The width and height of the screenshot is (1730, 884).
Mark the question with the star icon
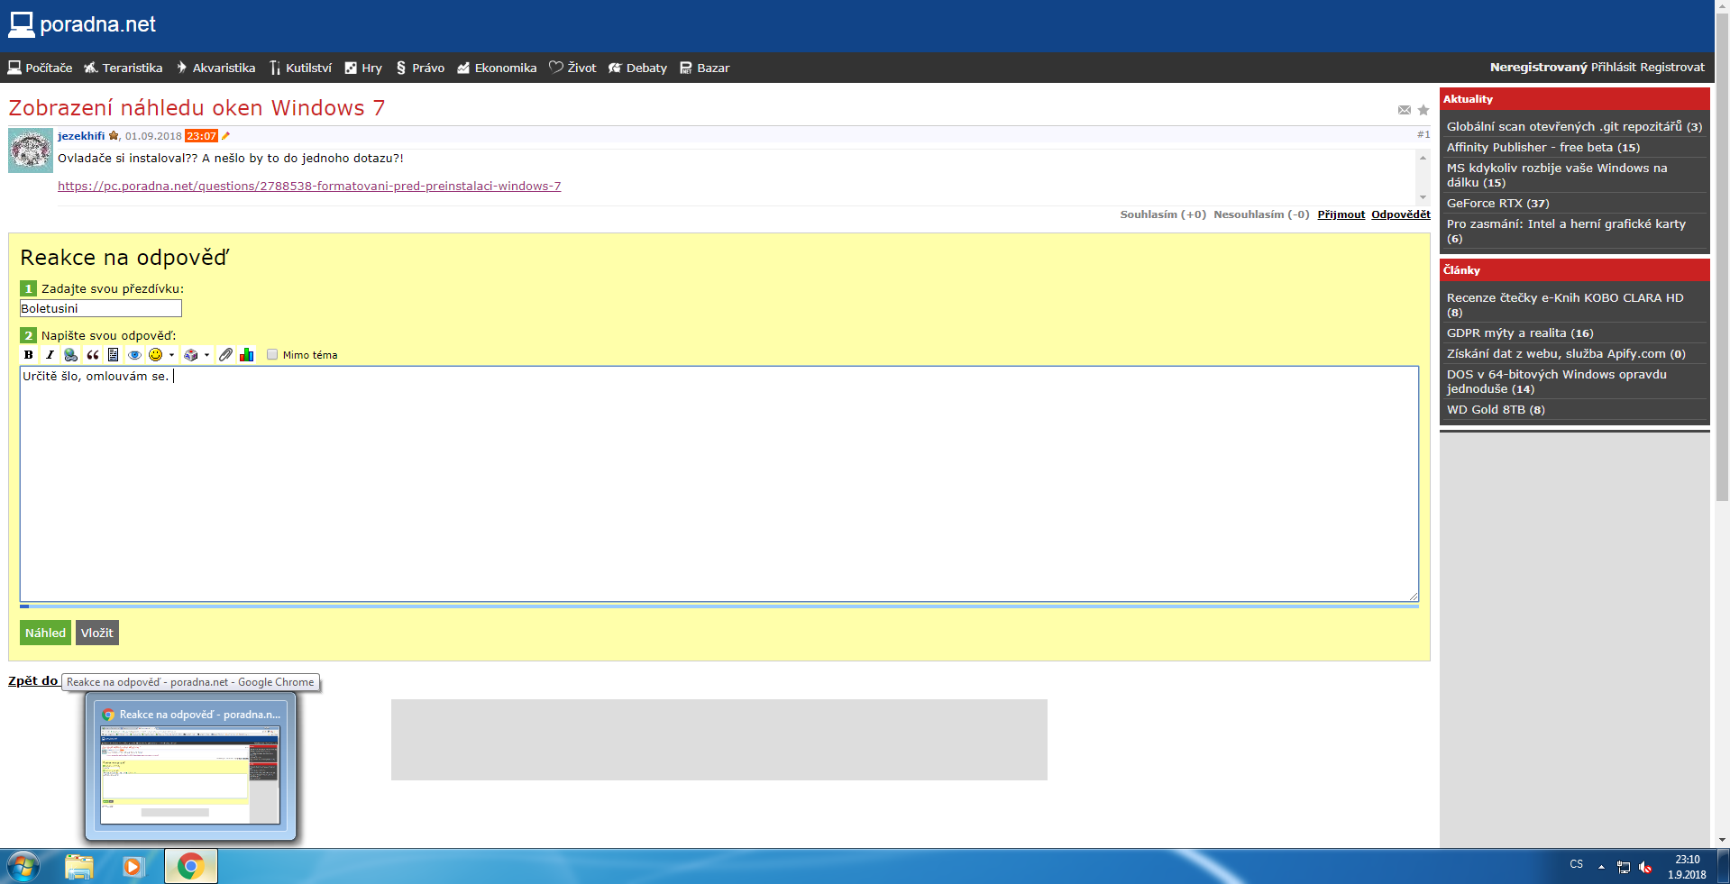point(1423,110)
